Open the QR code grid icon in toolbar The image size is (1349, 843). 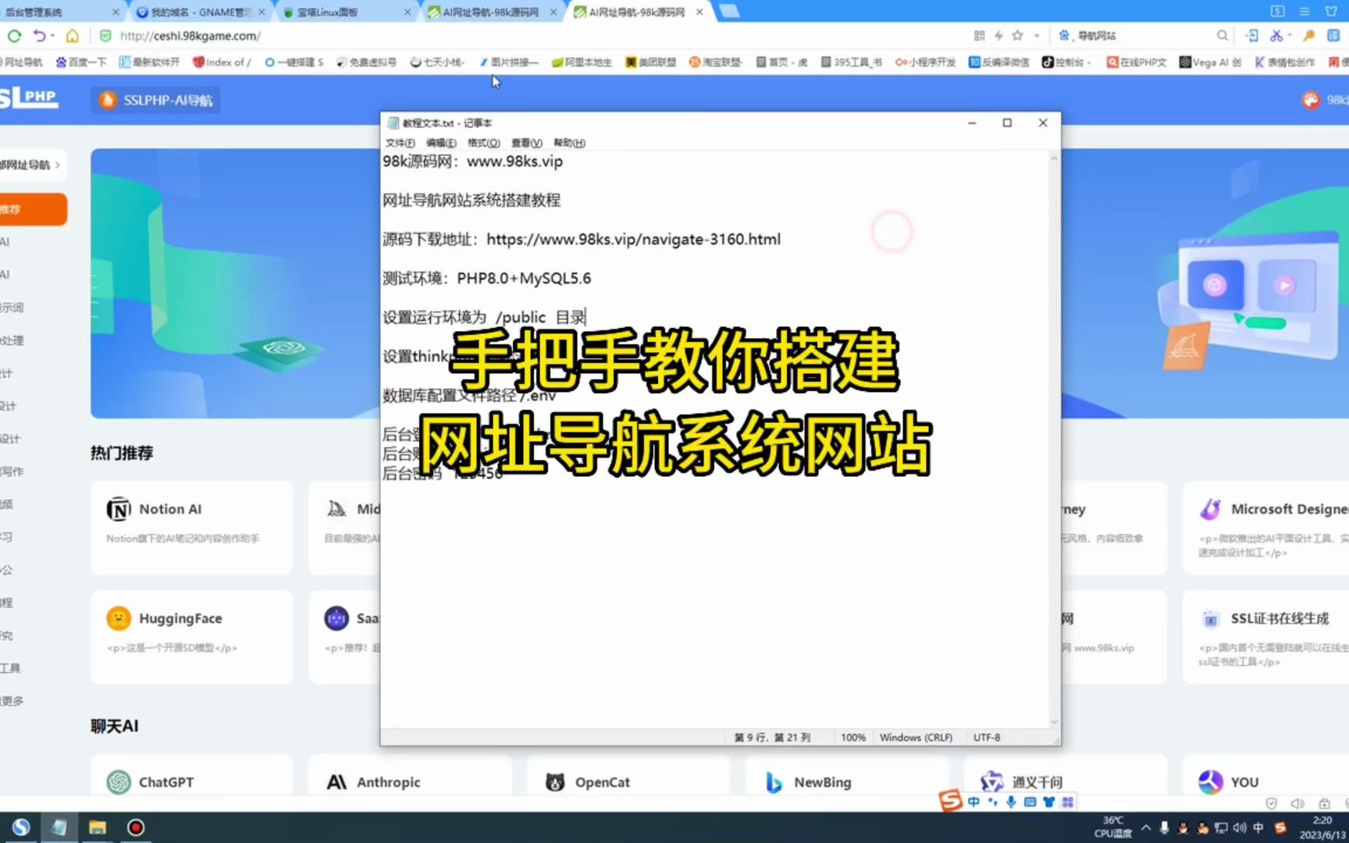pos(979,35)
